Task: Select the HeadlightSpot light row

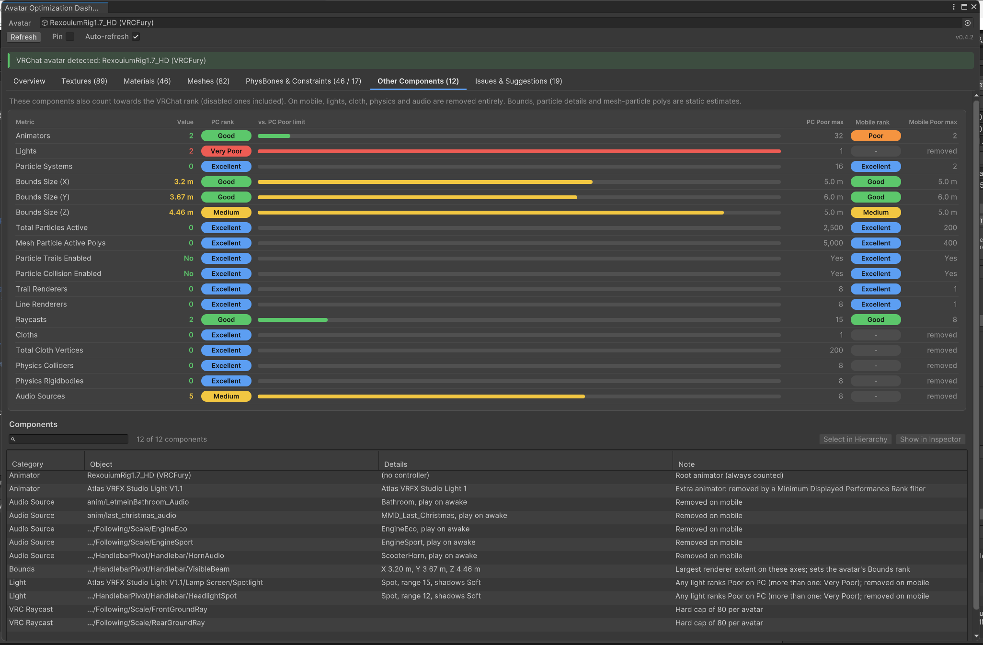Action: 487,596
